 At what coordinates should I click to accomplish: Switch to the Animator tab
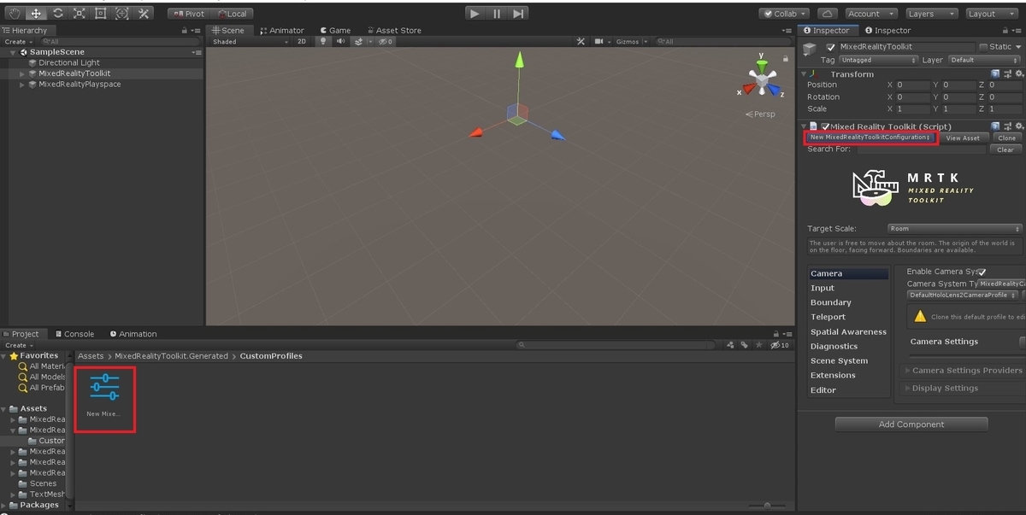point(282,30)
